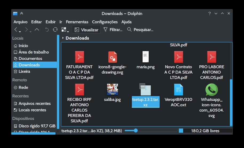The image size is (244, 148).
Task: Open the Ir menu
Action: [x=61, y=22]
